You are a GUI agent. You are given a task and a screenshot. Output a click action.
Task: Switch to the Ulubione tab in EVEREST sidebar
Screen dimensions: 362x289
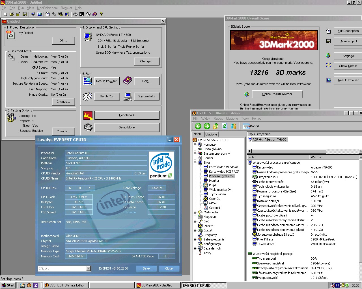[211, 134]
